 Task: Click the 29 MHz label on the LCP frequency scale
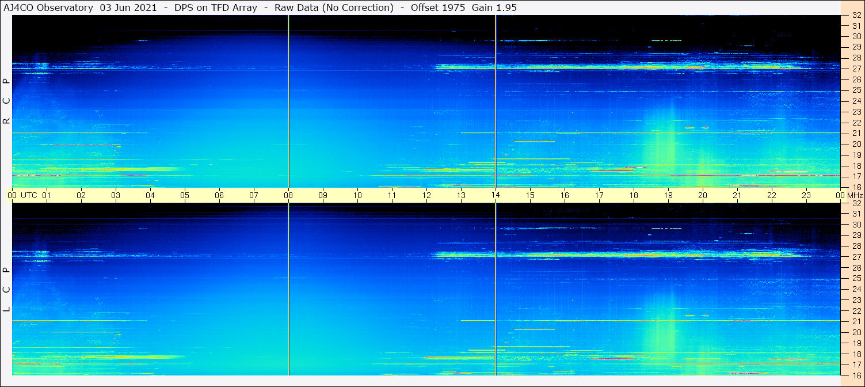(x=856, y=235)
